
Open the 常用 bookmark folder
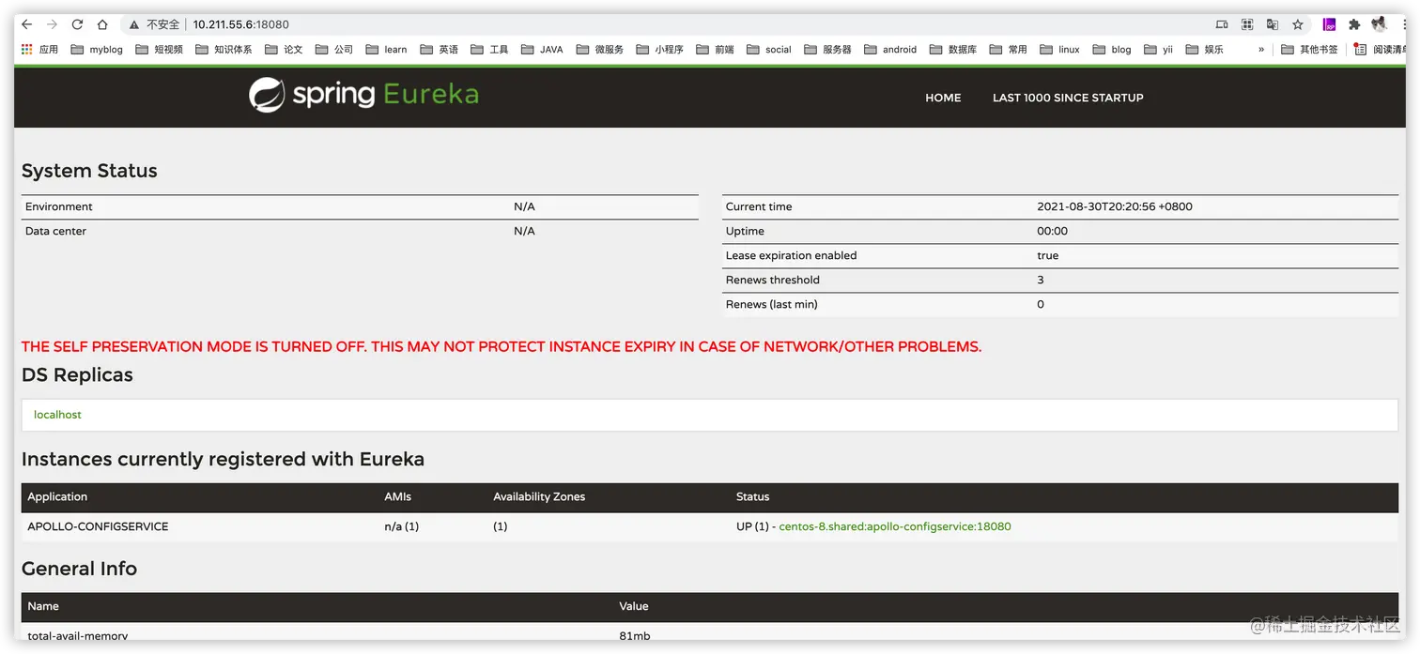(x=1009, y=50)
